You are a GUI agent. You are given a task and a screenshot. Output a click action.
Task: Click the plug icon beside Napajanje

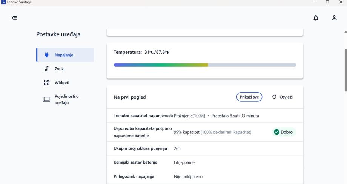pos(47,55)
